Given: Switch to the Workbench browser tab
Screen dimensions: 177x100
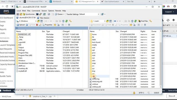Looking at the screenshot, I should click(x=57, y=1).
